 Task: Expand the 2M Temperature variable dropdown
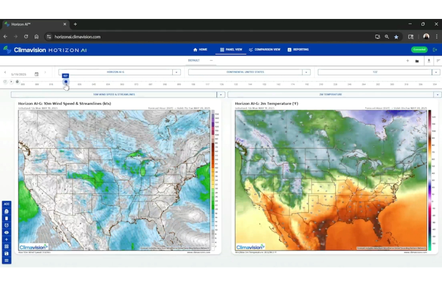coord(436,95)
